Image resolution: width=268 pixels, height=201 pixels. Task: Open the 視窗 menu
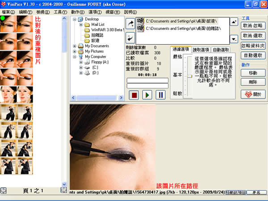pyautogui.click(x=113, y=12)
